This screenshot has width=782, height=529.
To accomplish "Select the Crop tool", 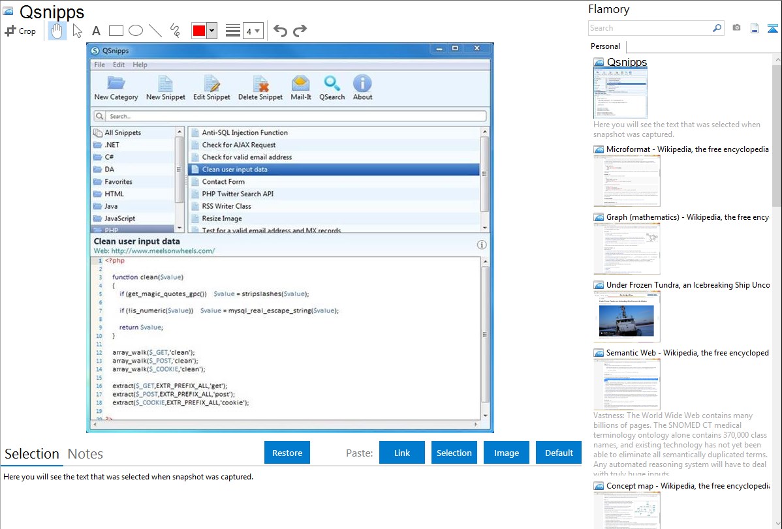I will point(20,31).
